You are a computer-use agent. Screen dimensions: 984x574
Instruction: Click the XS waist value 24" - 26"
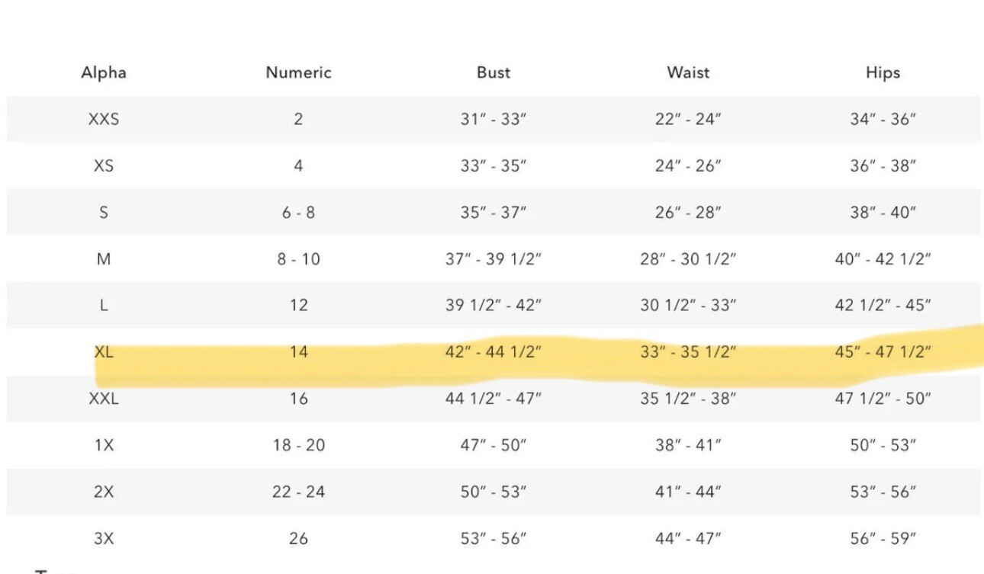point(688,166)
